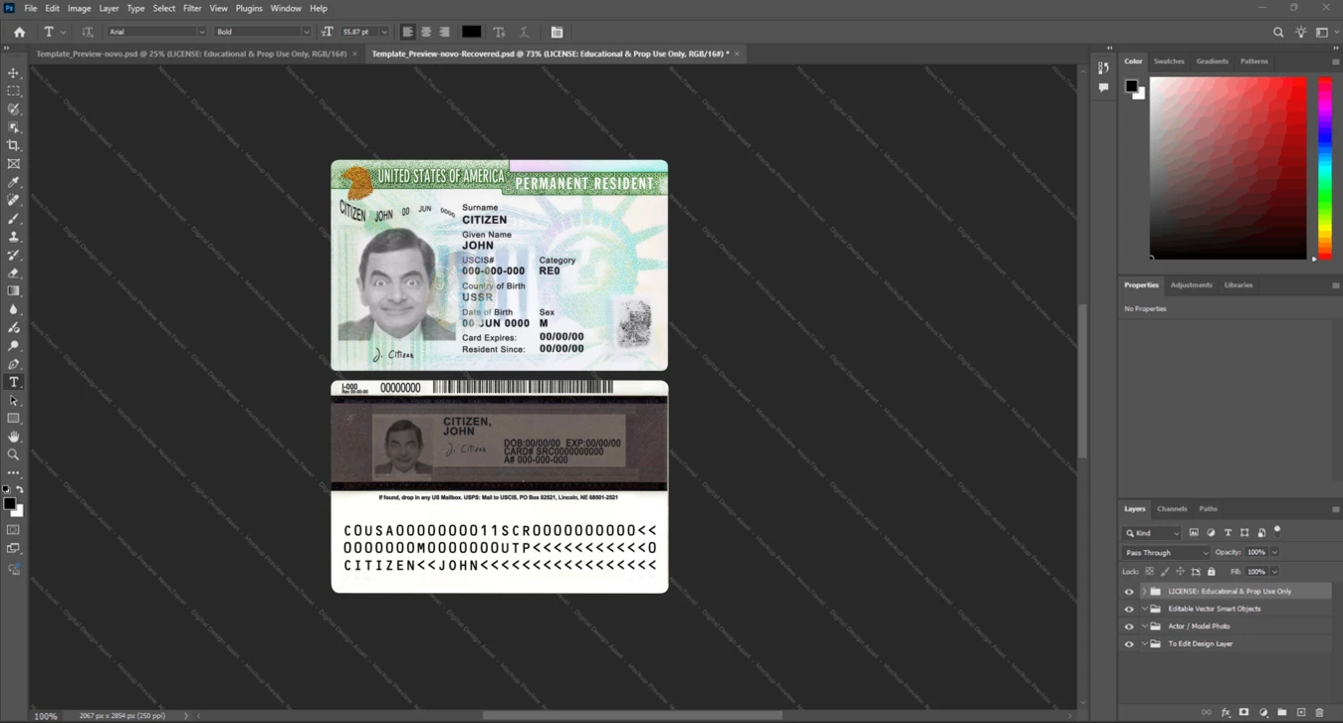
Task: Hide the To Edit Design Layer group
Action: 1129,644
